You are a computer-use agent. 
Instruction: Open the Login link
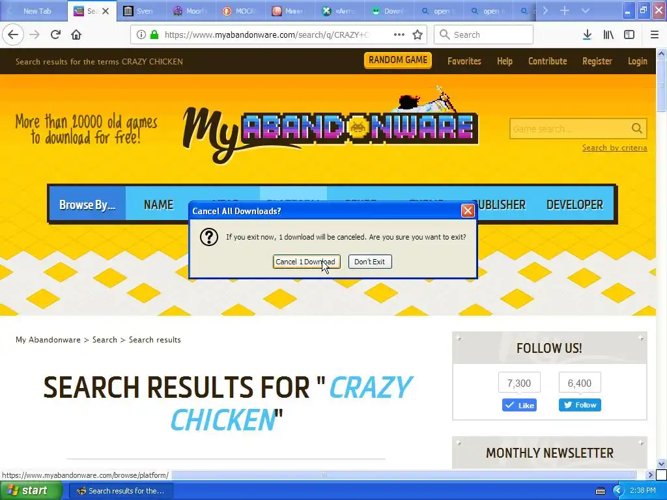637,61
